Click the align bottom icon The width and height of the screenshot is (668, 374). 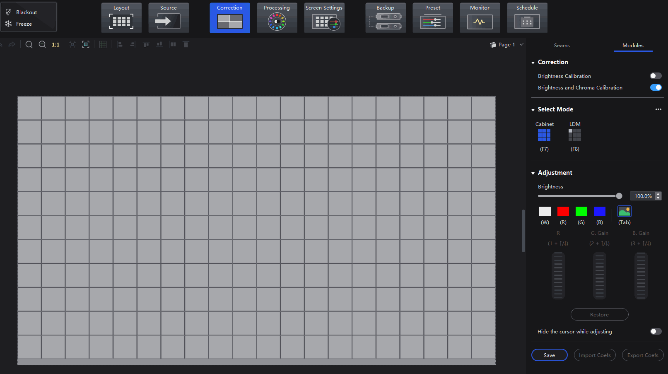coord(159,44)
